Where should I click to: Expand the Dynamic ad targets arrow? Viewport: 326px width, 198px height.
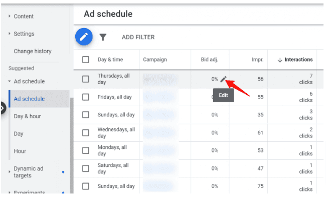9,172
